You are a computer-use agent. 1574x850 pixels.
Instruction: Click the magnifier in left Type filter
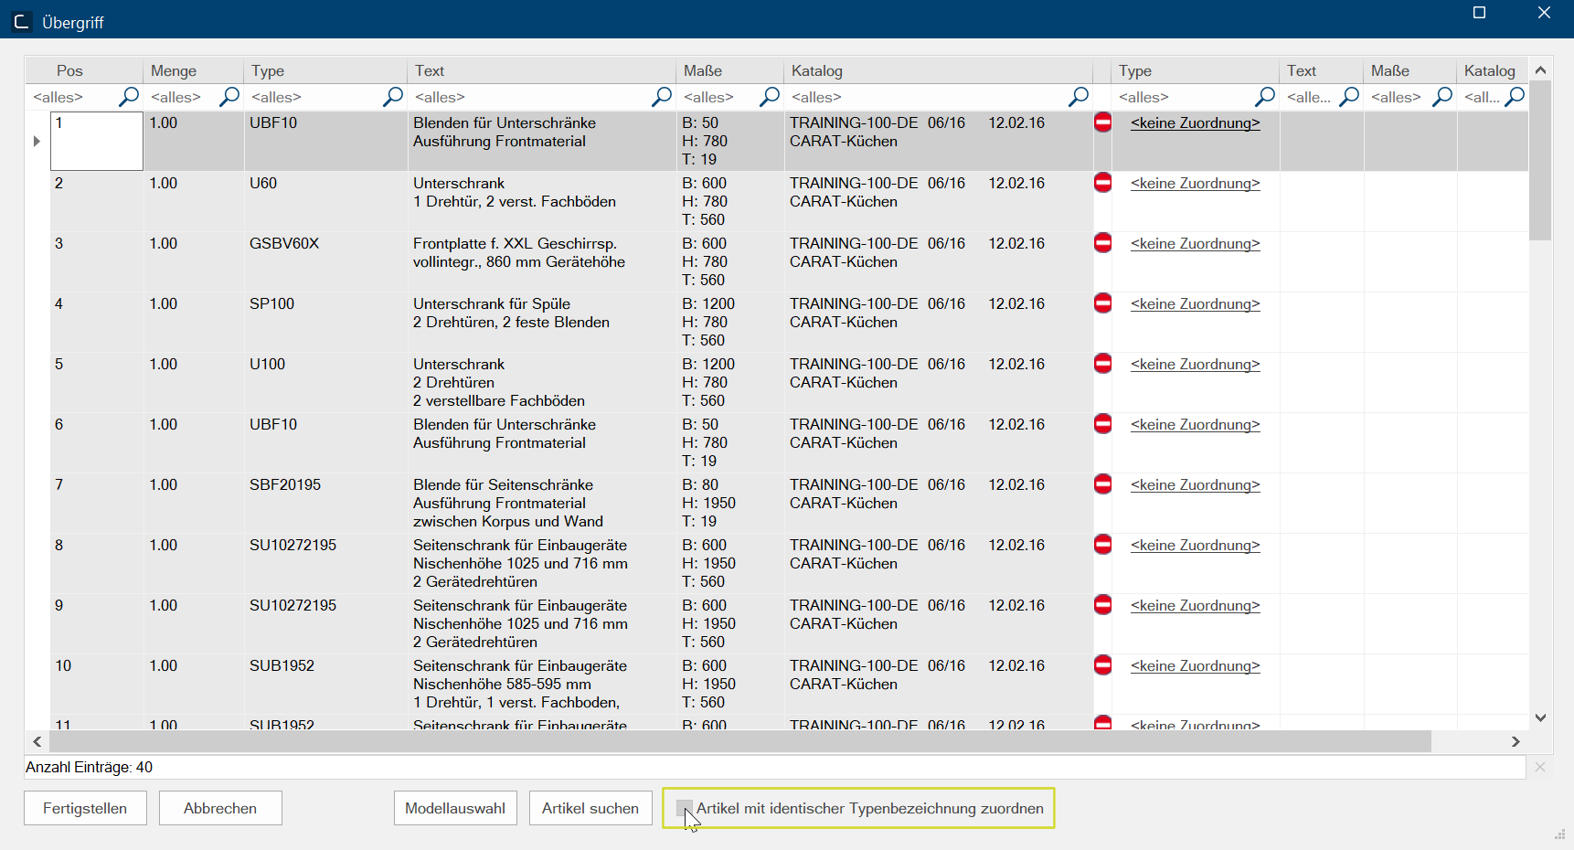click(x=393, y=96)
